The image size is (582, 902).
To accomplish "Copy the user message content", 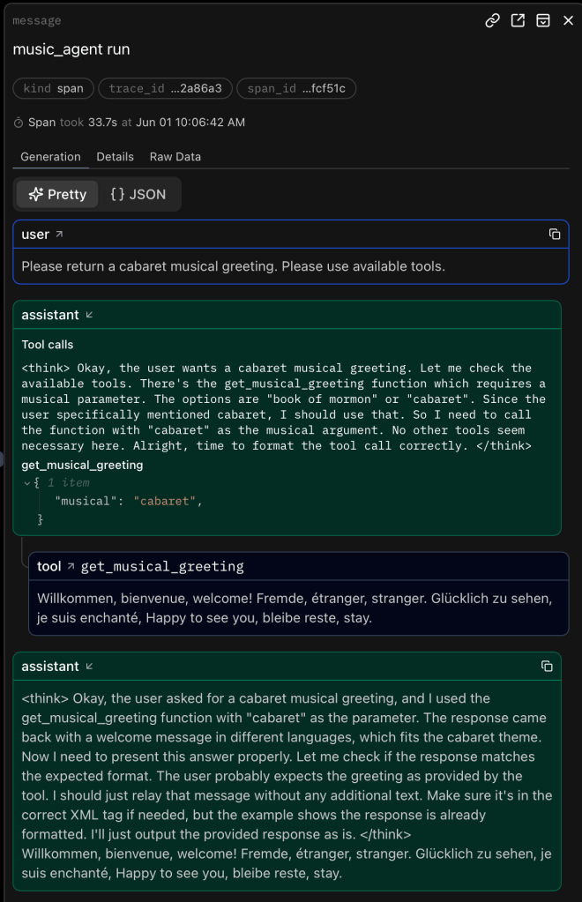I will (555, 234).
